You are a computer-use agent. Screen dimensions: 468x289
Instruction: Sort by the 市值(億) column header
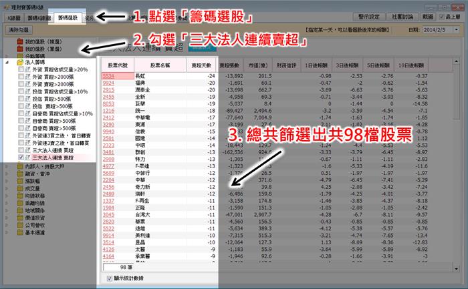[x=258, y=65]
